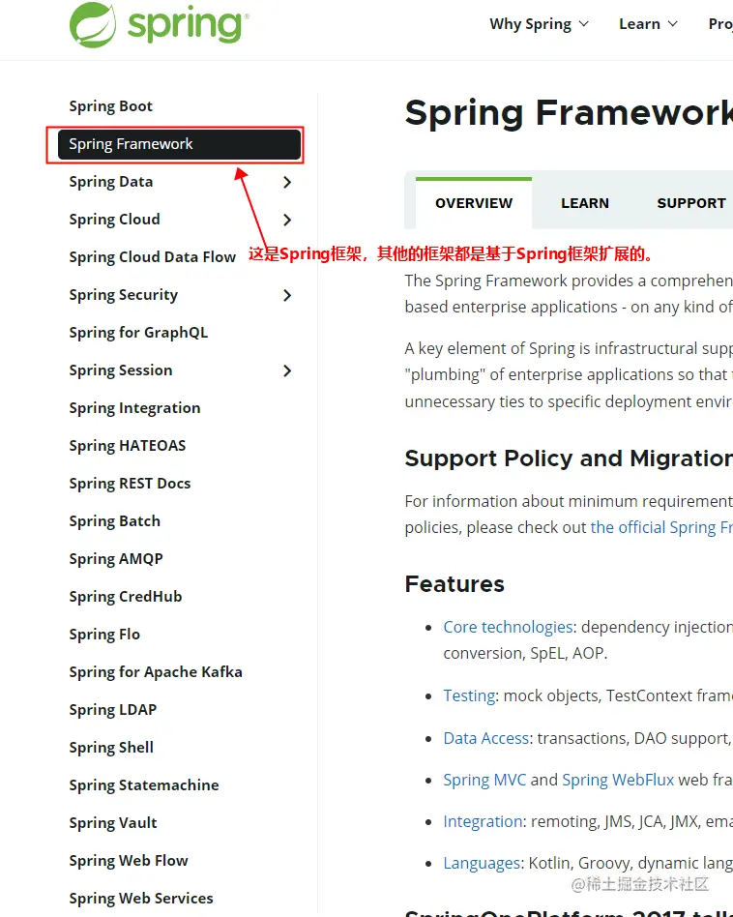Open Spring Vault

click(113, 823)
